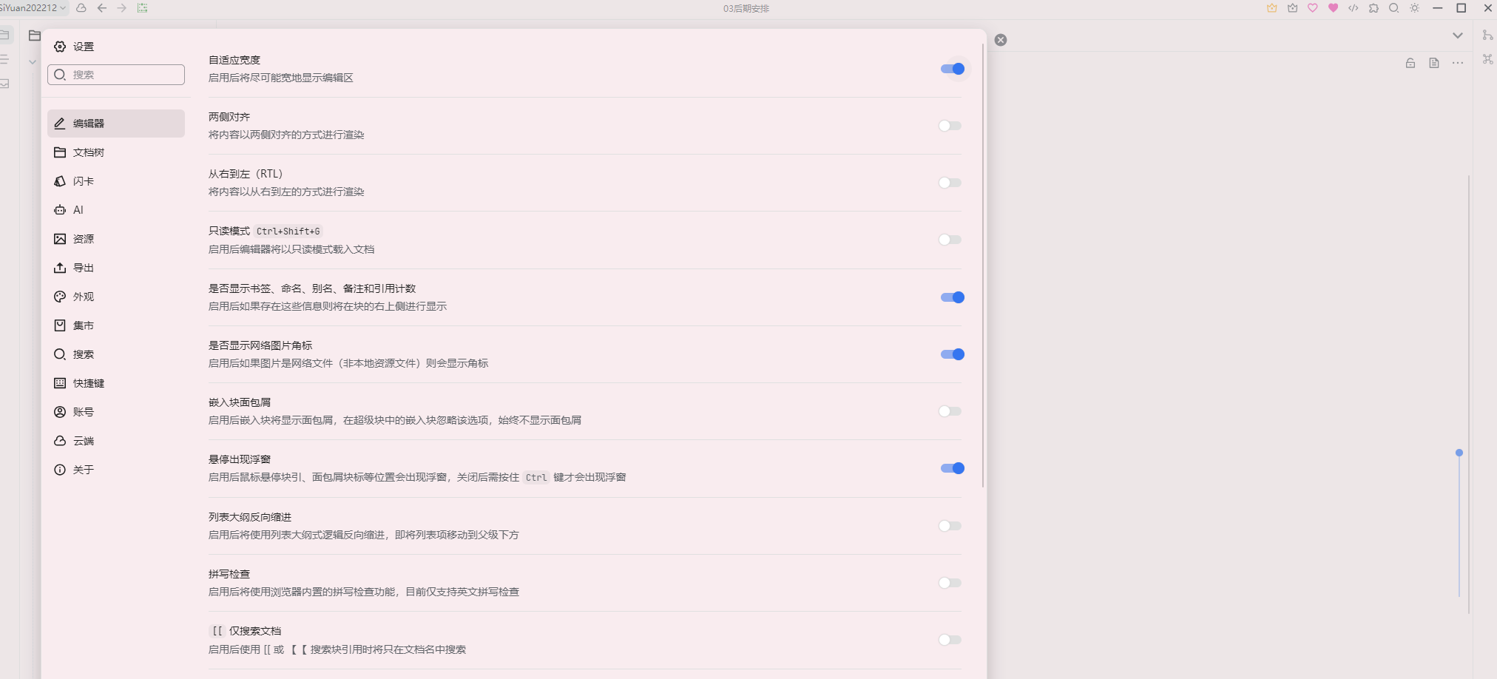Turn on the 拼写检查 switch
1497x679 pixels.
coord(950,583)
